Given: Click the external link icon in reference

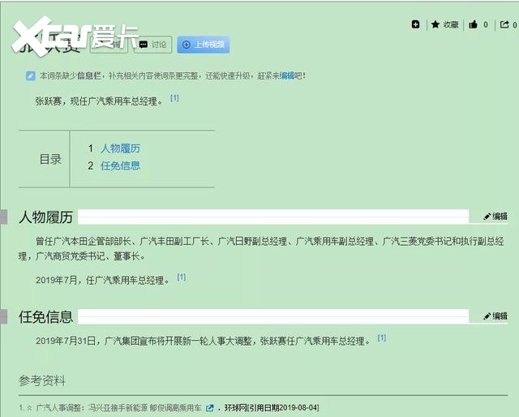Looking at the screenshot, I should tap(210, 408).
